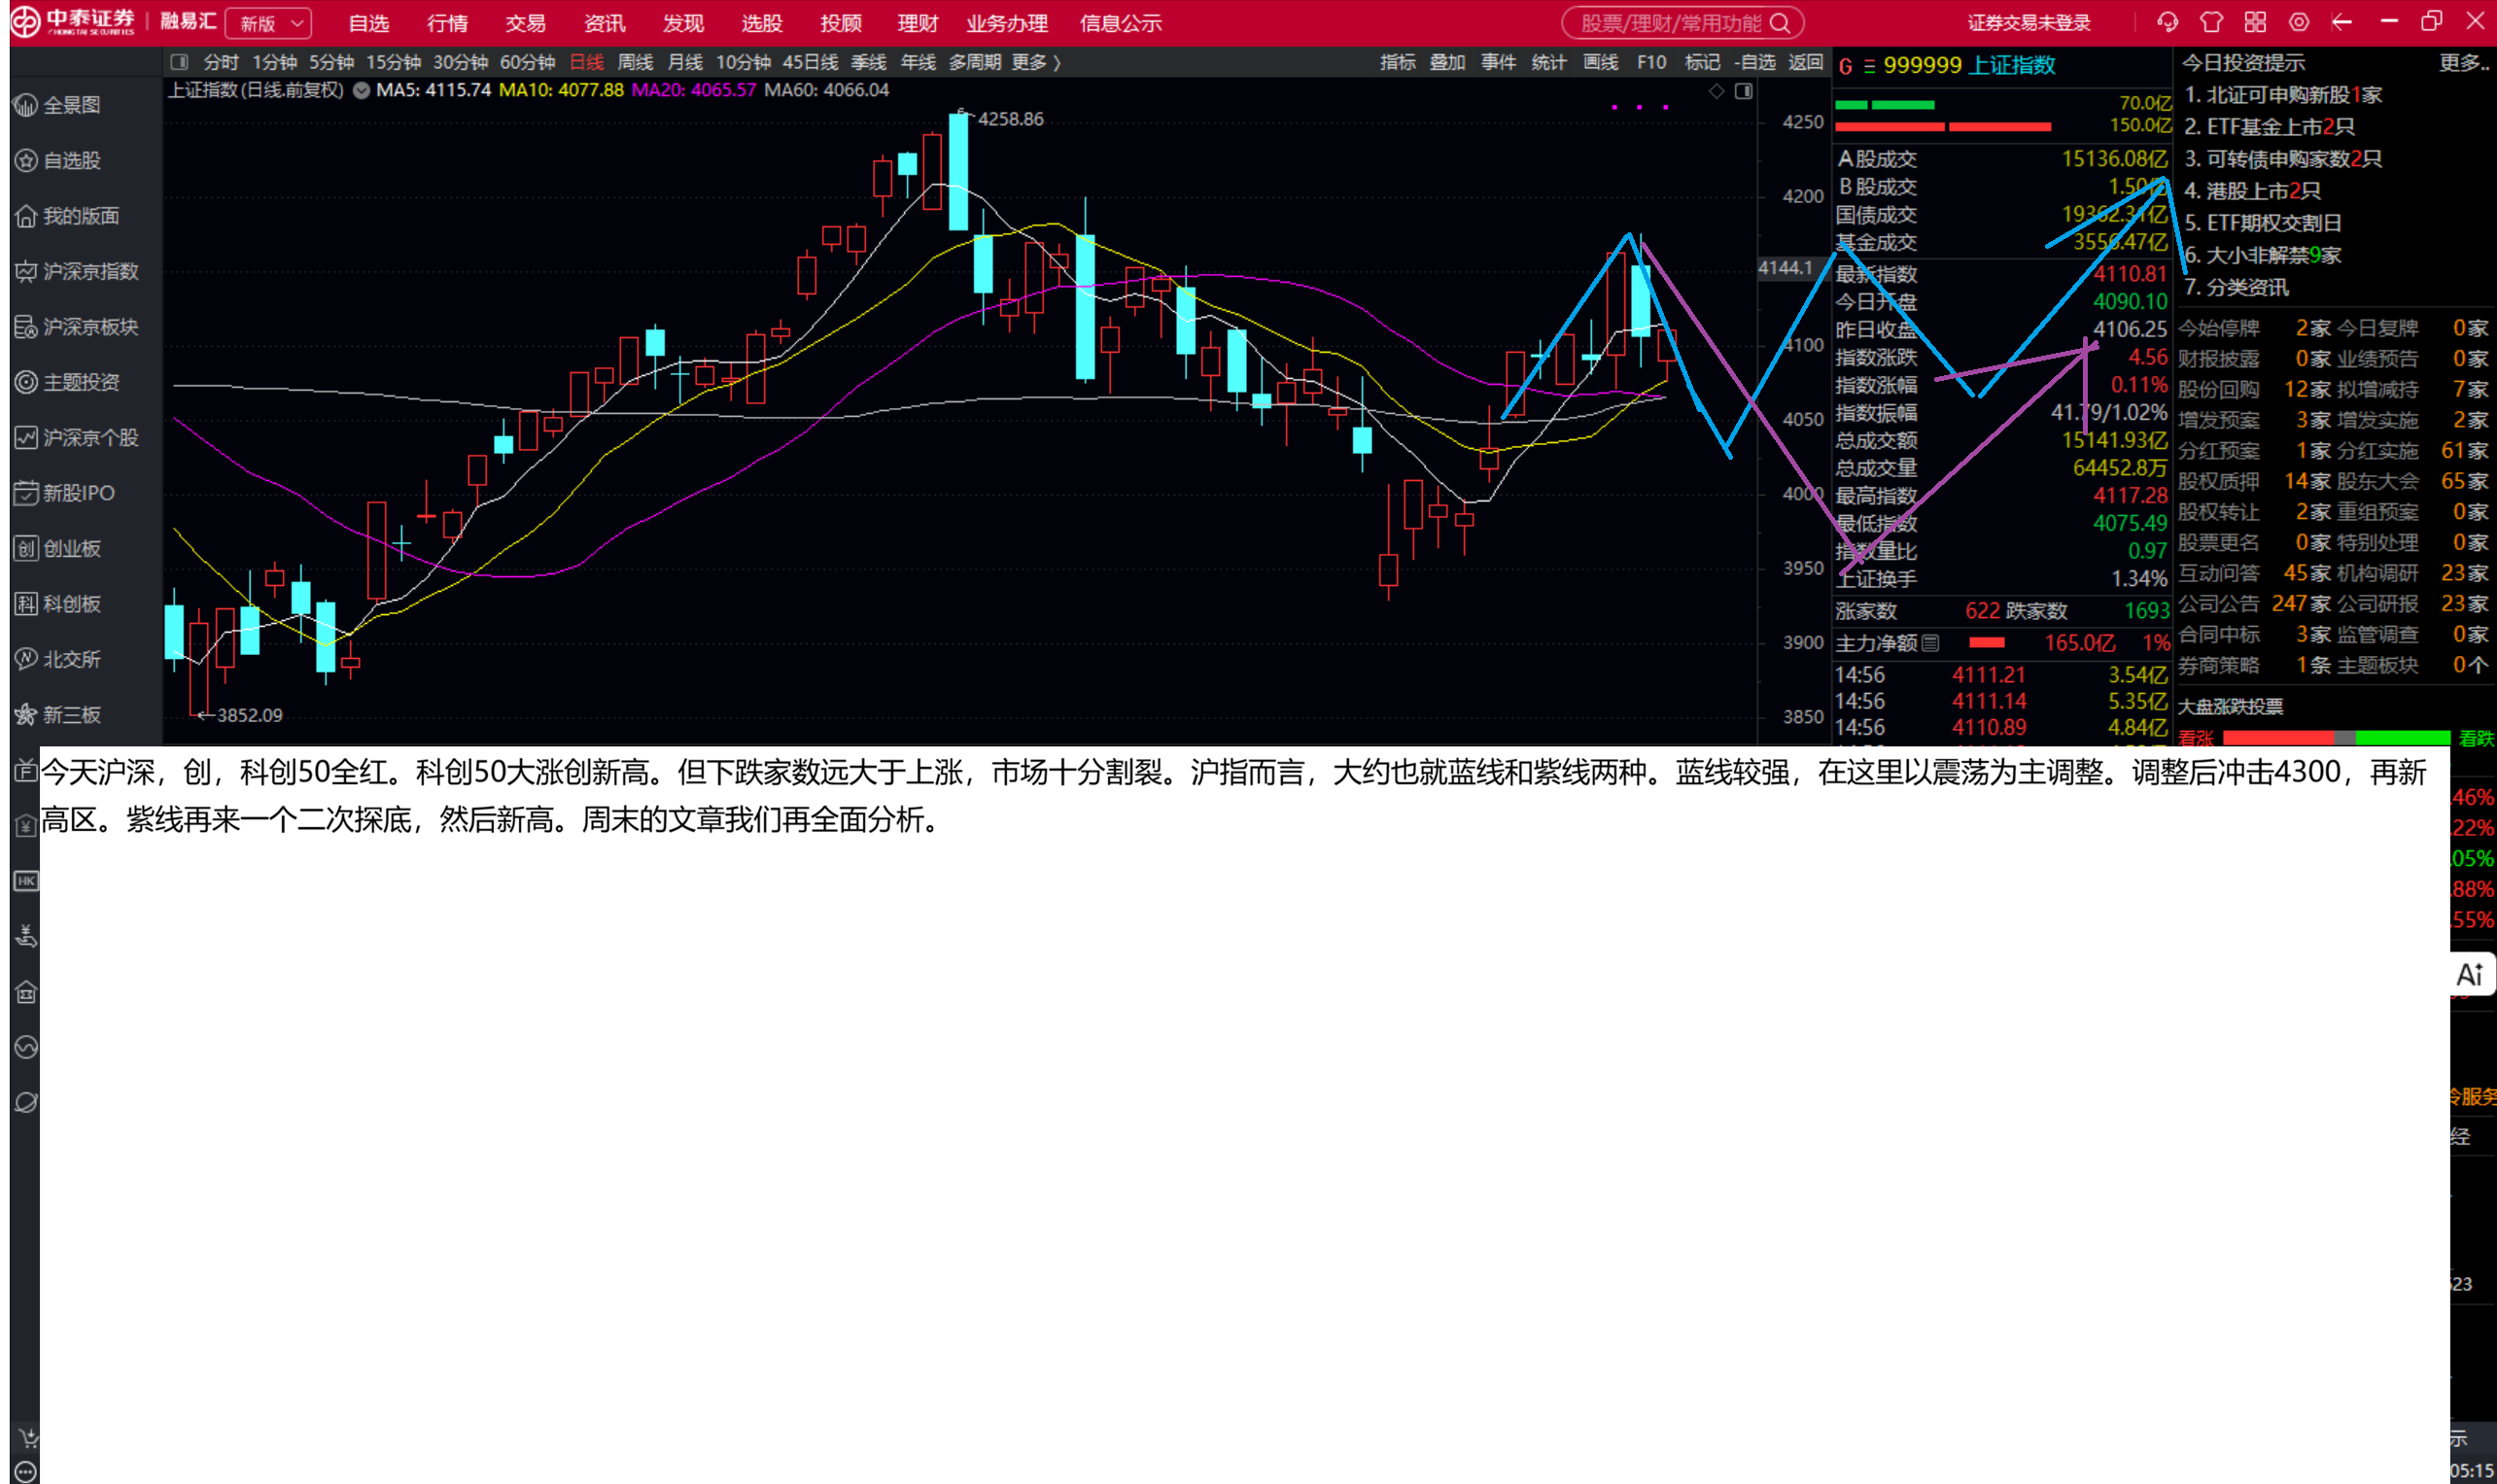Open the shopping cart download icon
The height and width of the screenshot is (1484, 2497).
(x=28, y=1438)
